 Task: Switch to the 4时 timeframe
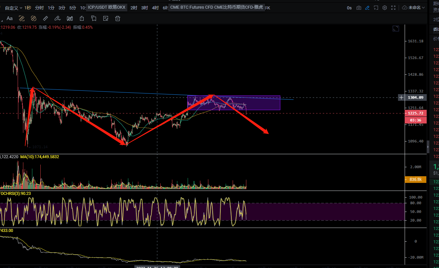point(155,8)
